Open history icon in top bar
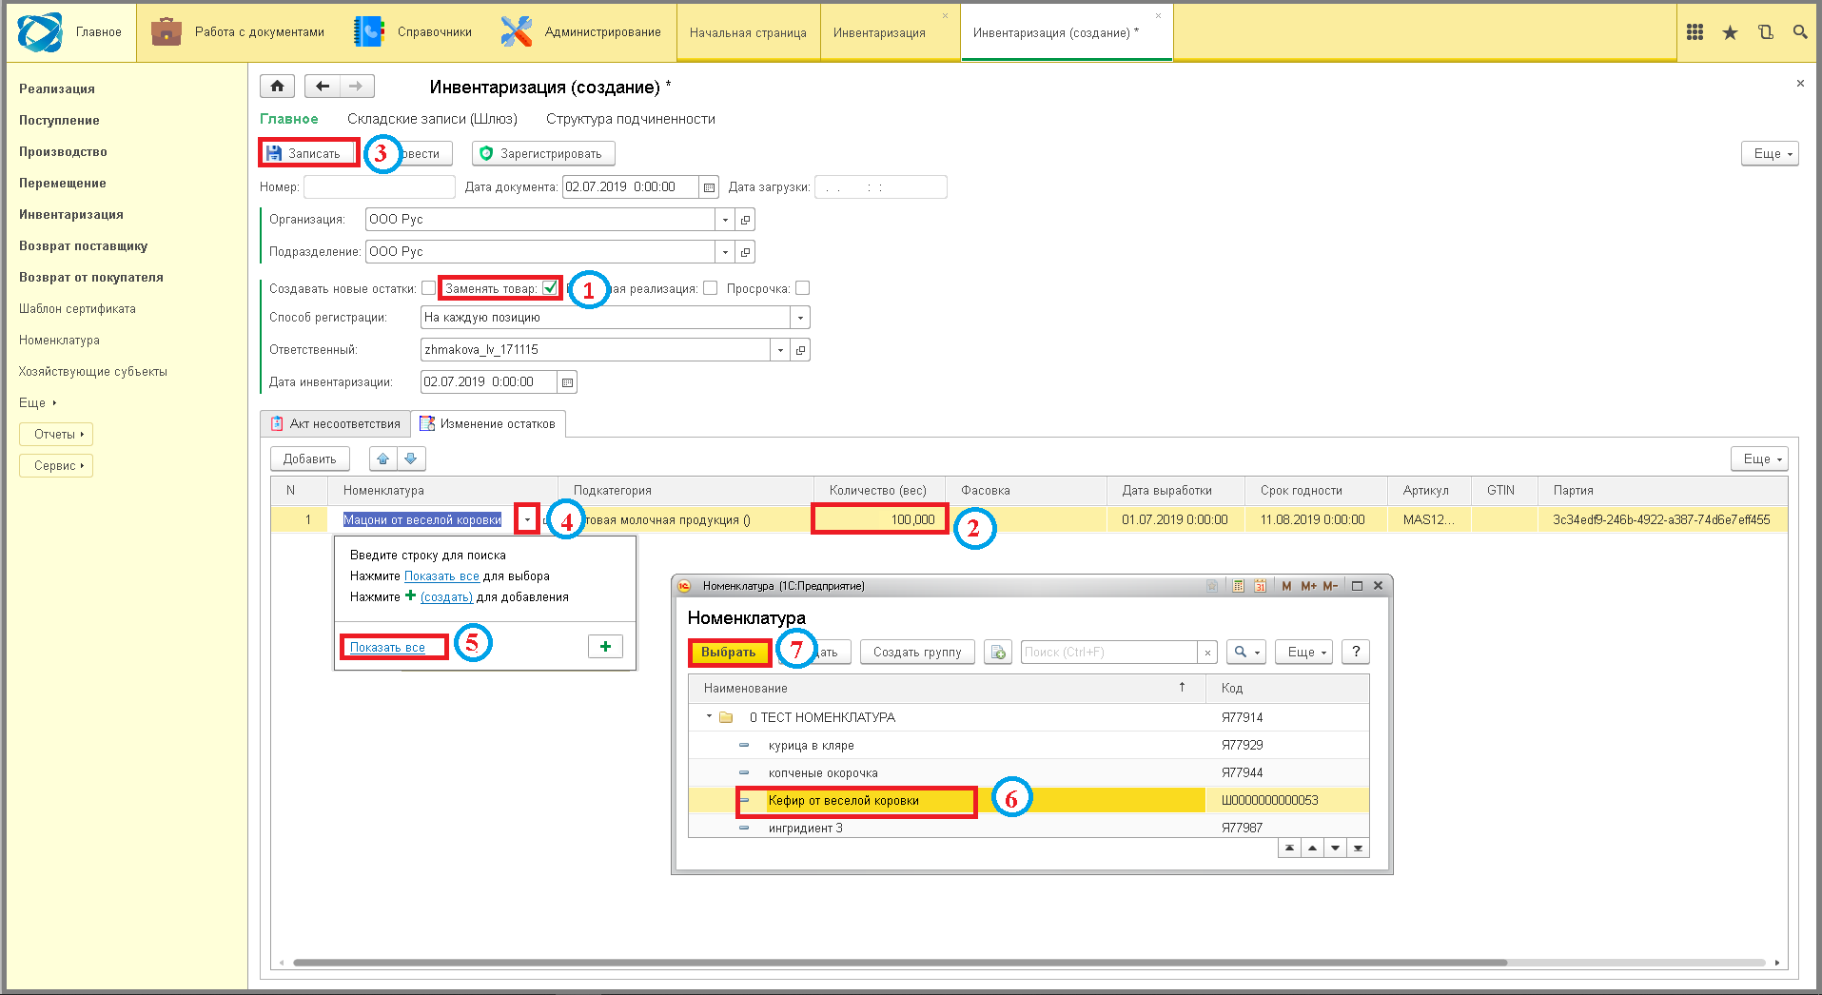 pyautogui.click(x=1765, y=32)
